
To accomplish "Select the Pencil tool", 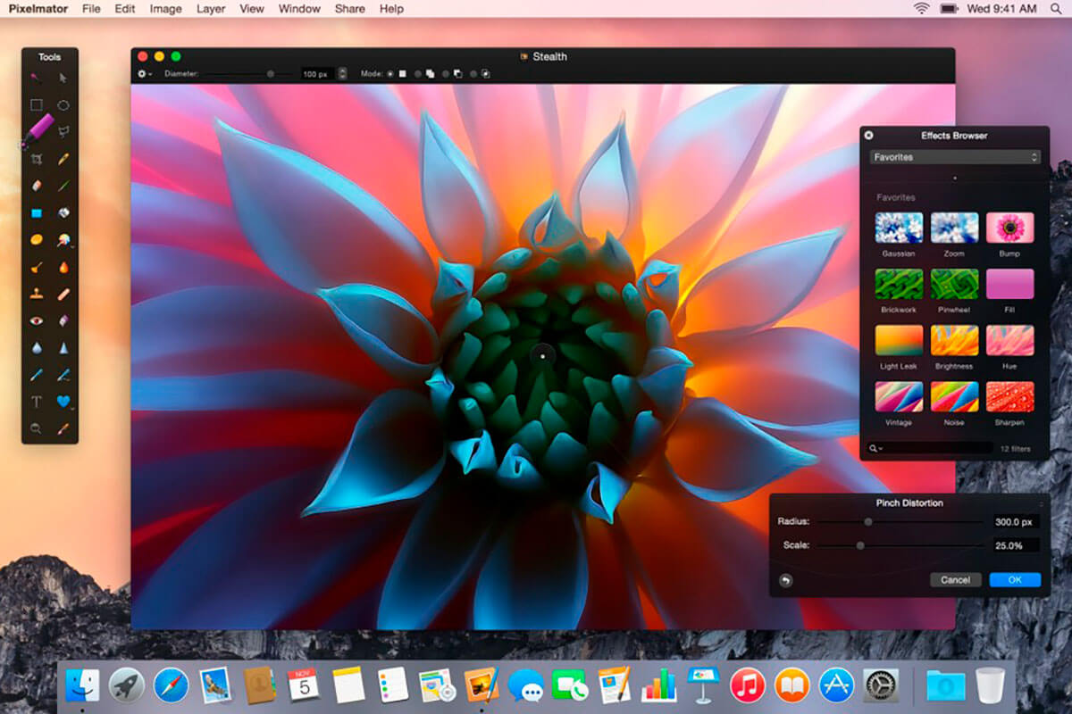I will click(x=63, y=159).
